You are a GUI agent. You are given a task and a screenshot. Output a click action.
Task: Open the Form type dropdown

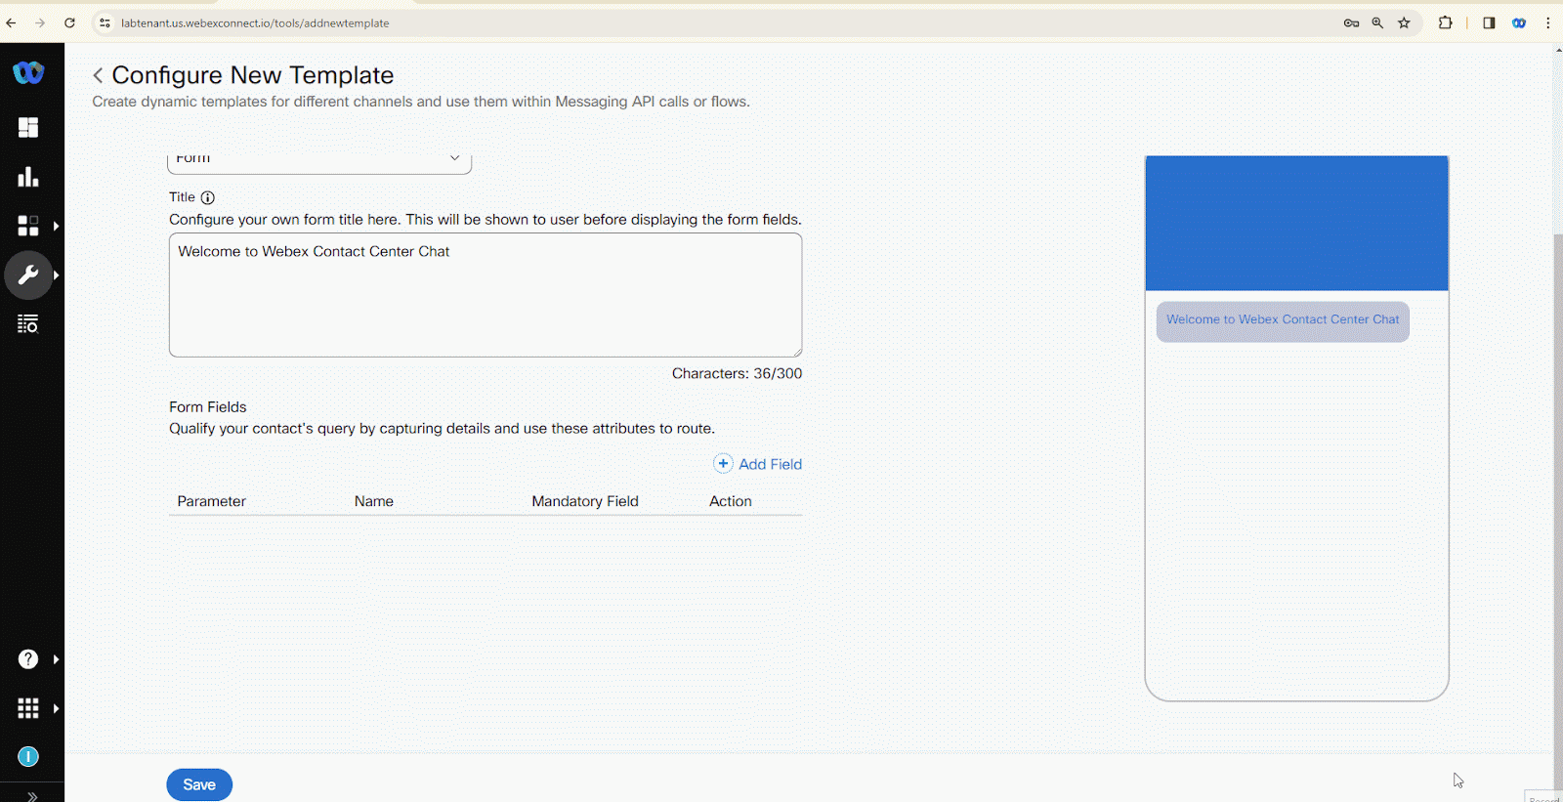pyautogui.click(x=319, y=163)
